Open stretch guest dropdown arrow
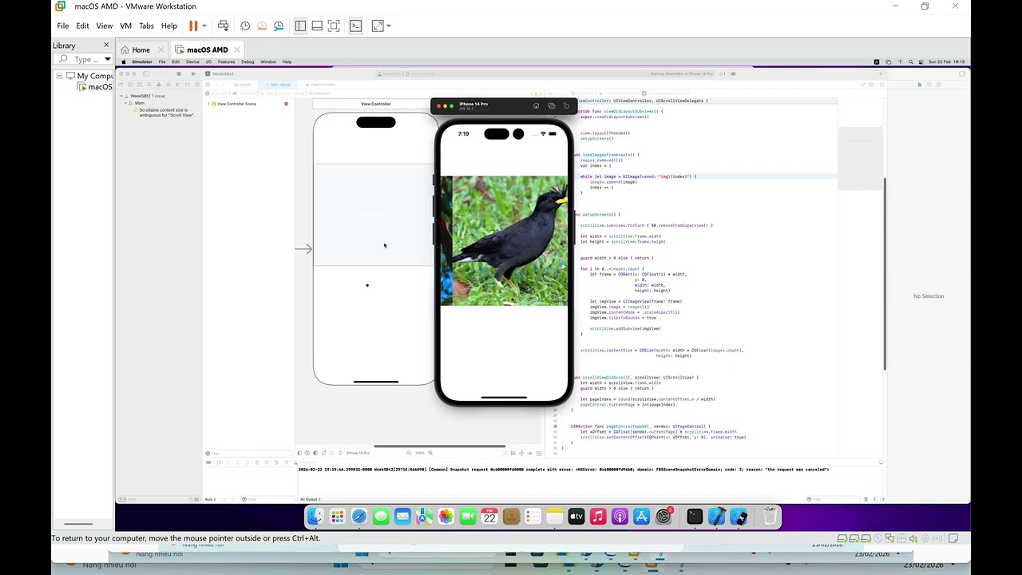Screen dimensions: 1022x575 pyautogui.click(x=389, y=26)
